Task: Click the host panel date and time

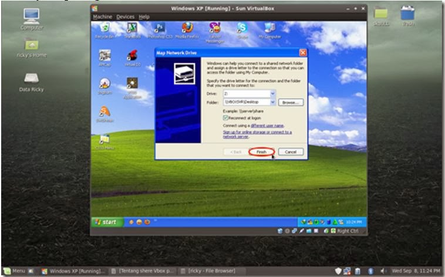Action: click(416, 271)
